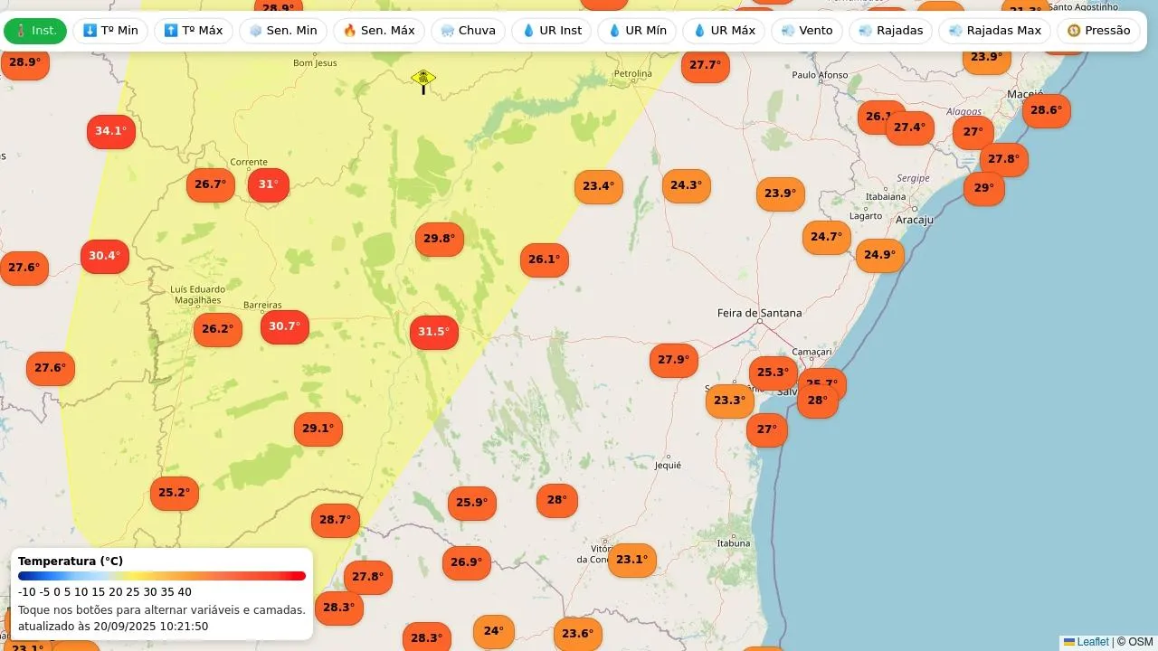Click the temperature color gradient legend bar
The image size is (1158, 651).
pyautogui.click(x=162, y=576)
